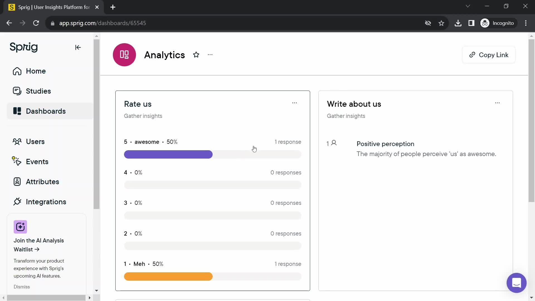The width and height of the screenshot is (535, 301).
Task: Click the Home navigation icon
Action: click(17, 71)
